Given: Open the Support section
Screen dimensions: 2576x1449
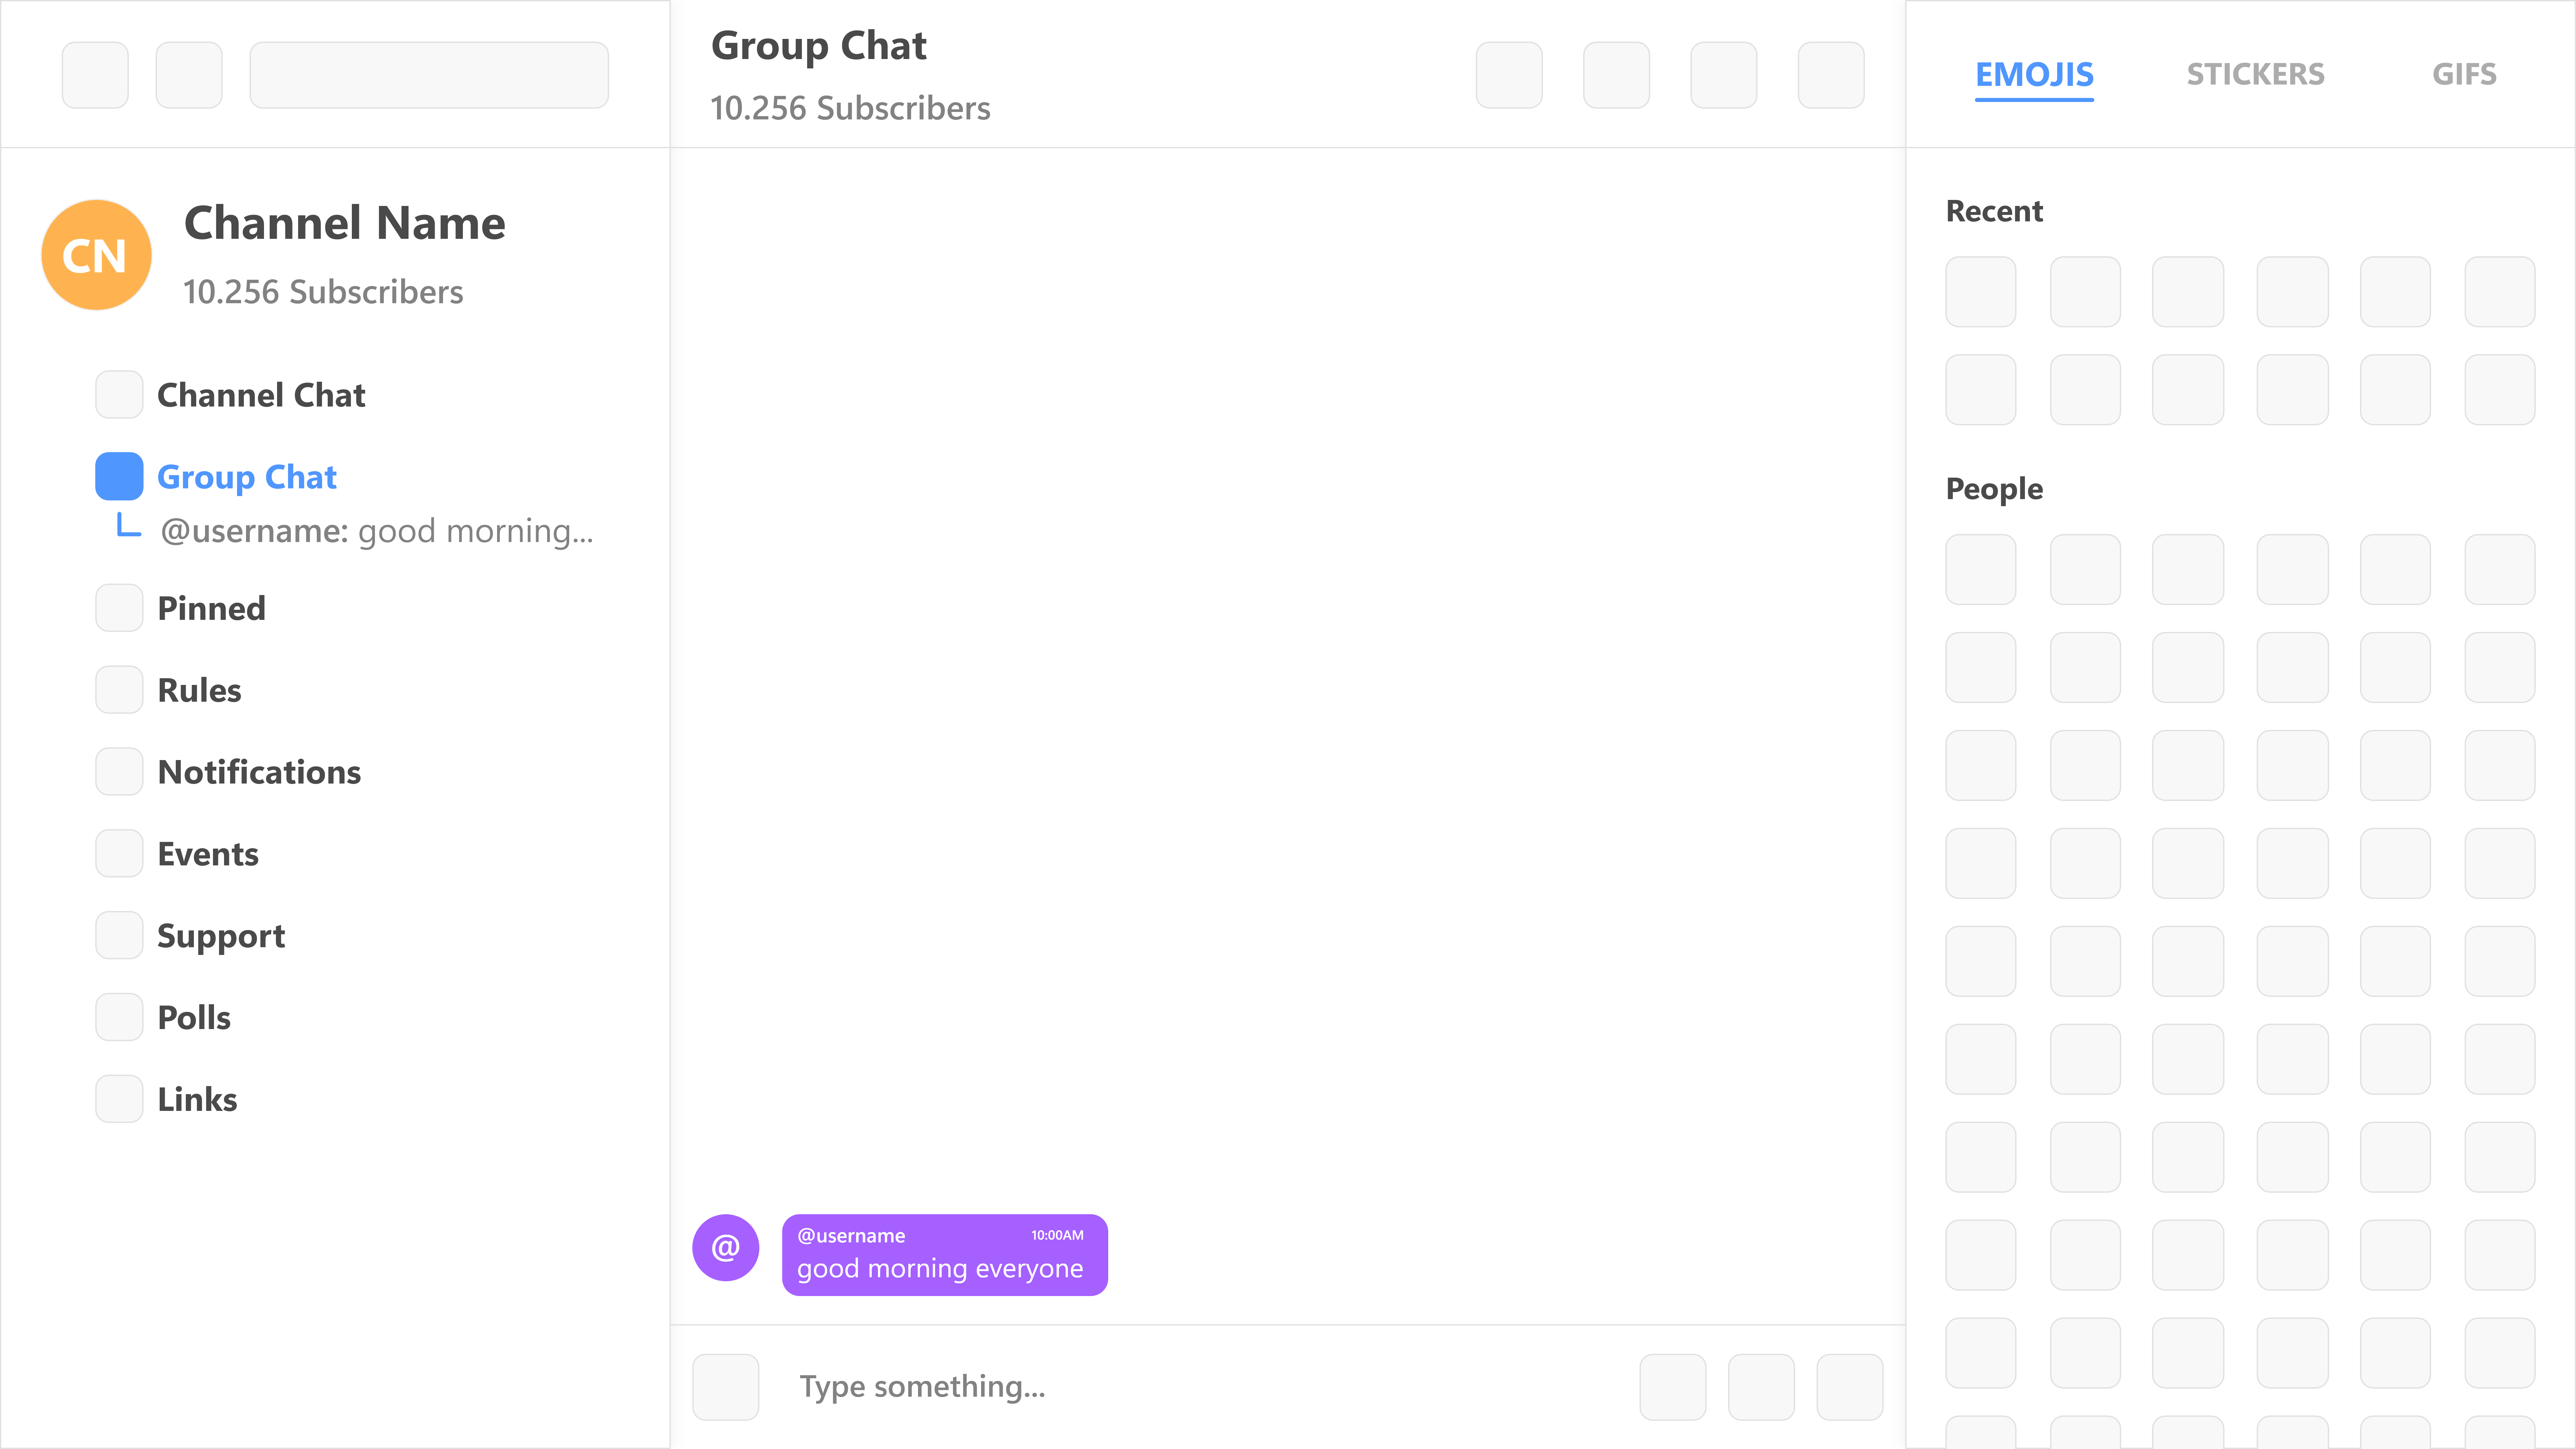Looking at the screenshot, I should coord(221,936).
